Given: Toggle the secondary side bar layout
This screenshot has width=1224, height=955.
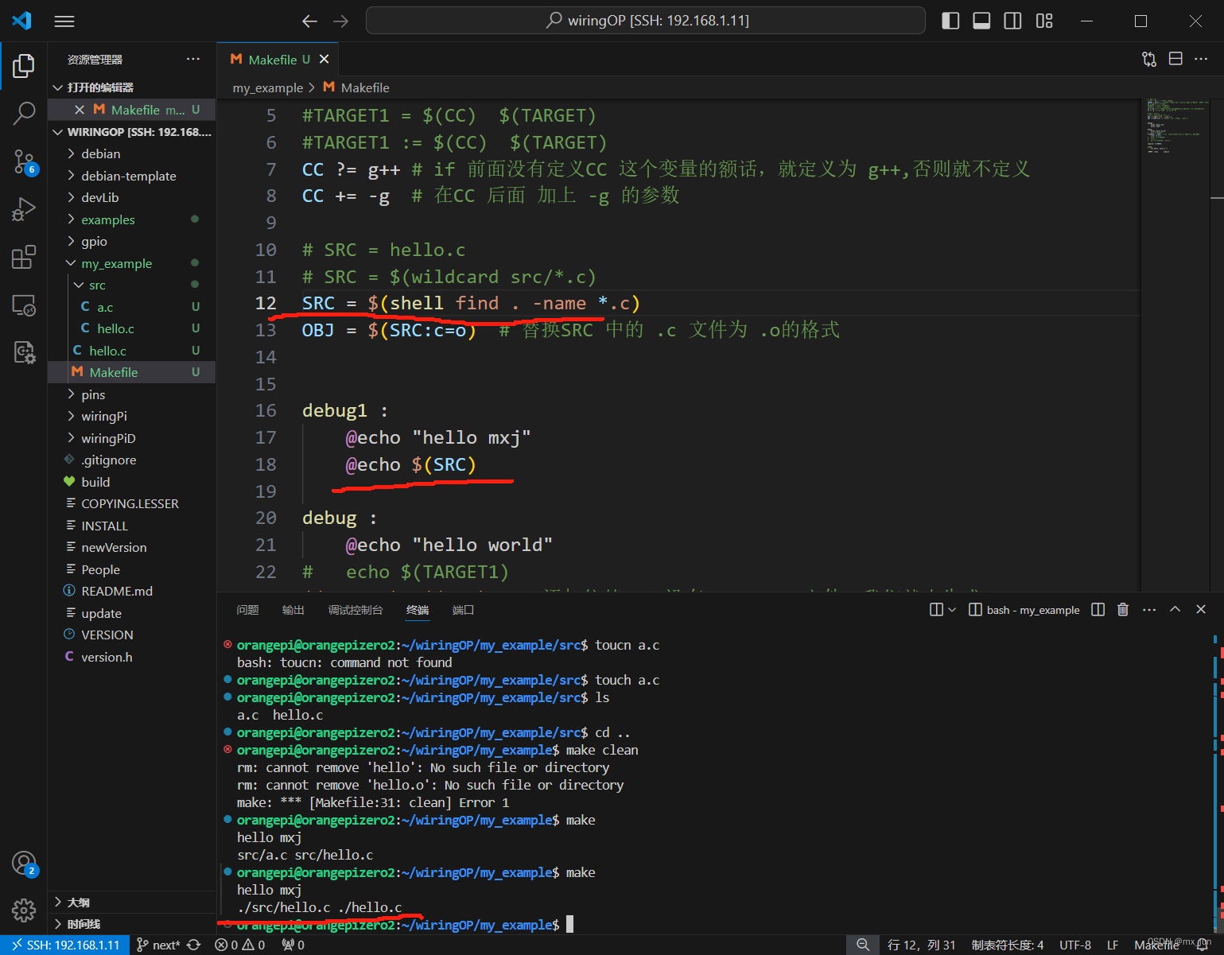Looking at the screenshot, I should 1012,21.
